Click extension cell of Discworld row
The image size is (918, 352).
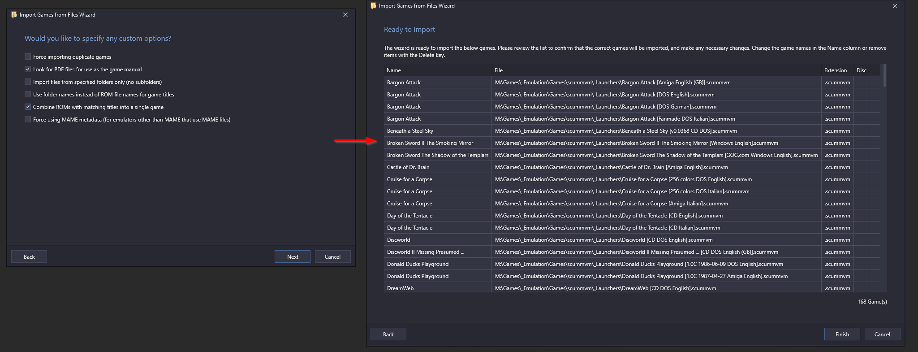(x=837, y=240)
